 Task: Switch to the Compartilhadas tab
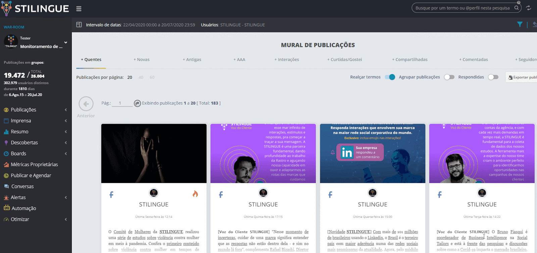point(410,60)
